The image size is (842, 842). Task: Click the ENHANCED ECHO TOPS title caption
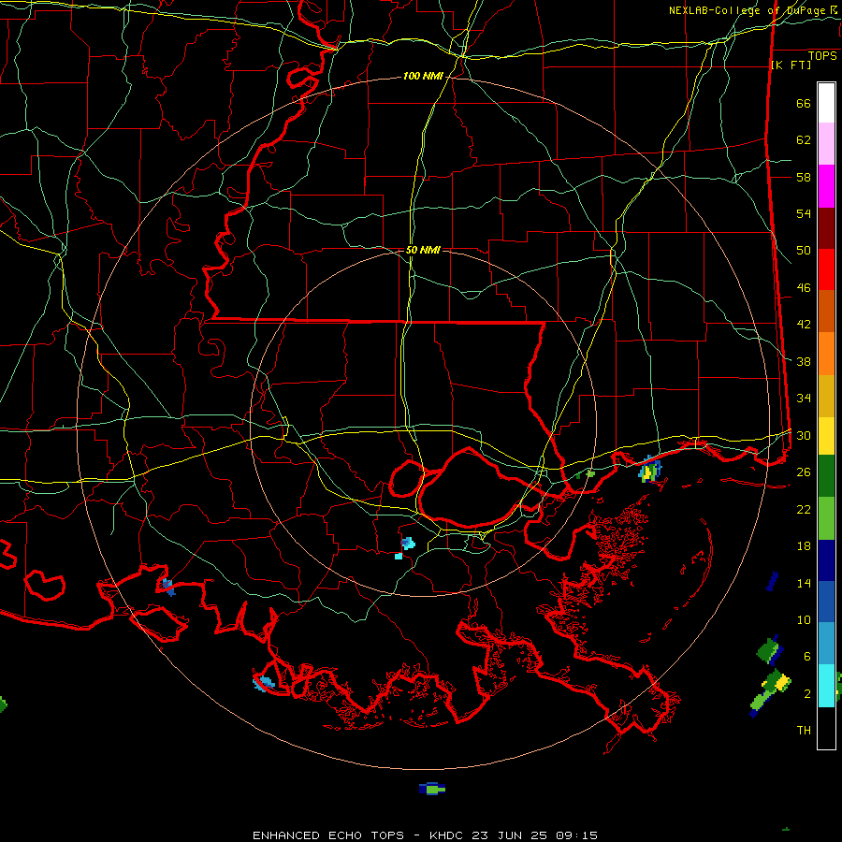[x=424, y=835]
